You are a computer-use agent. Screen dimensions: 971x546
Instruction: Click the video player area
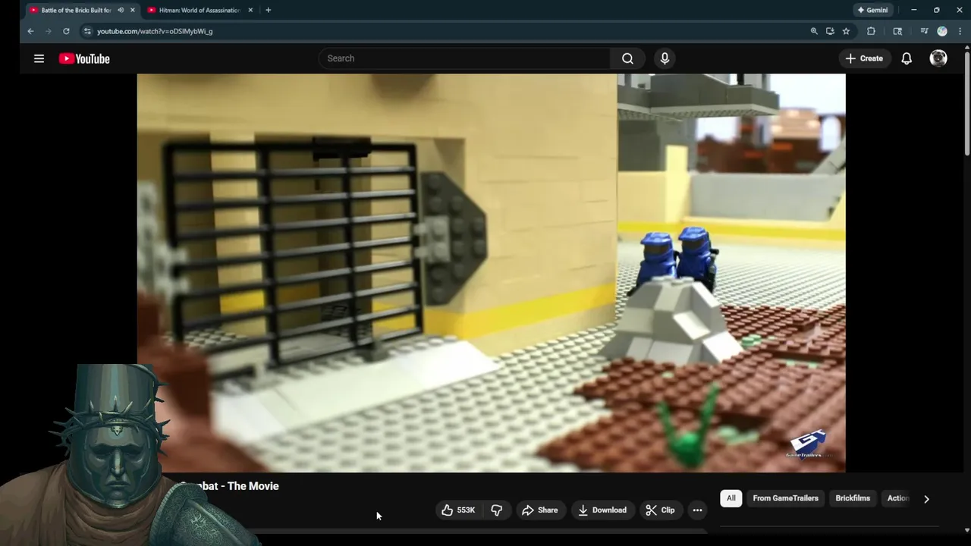[x=491, y=273]
